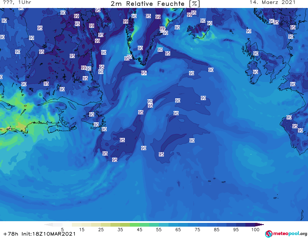This screenshot has width=308, height=238.
Task: Pick the olive green legend segment after 35
Action: click(125, 225)
